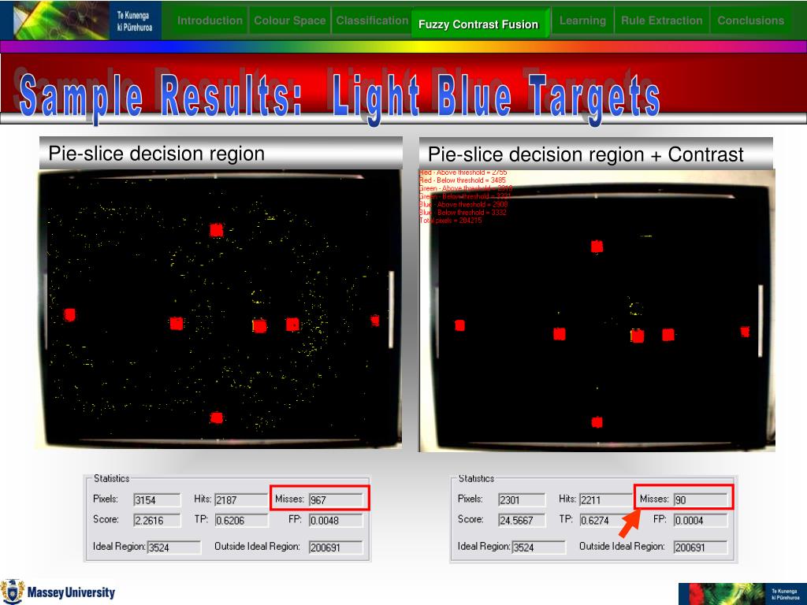This screenshot has width=807, height=605.
Task: Click the Hits field showing 2211
Action: (606, 499)
